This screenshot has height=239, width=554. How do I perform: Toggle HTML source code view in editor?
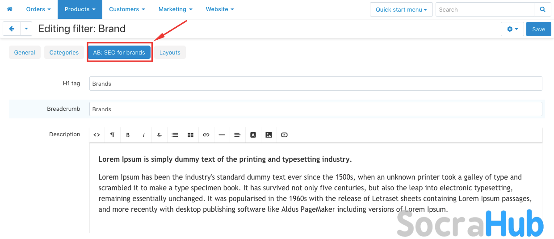[x=97, y=135]
